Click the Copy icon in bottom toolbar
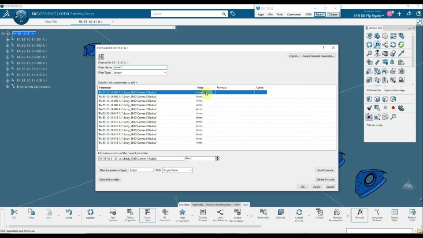The height and width of the screenshot is (238, 423). tap(31, 212)
